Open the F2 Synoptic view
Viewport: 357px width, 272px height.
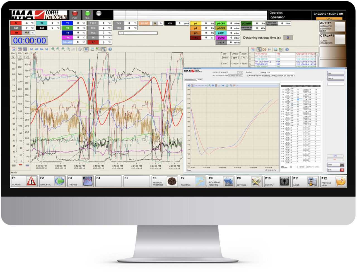coord(59,181)
